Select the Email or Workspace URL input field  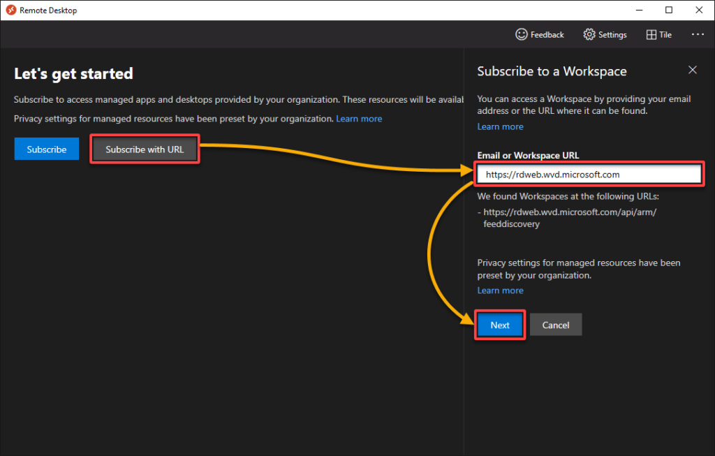(589, 174)
